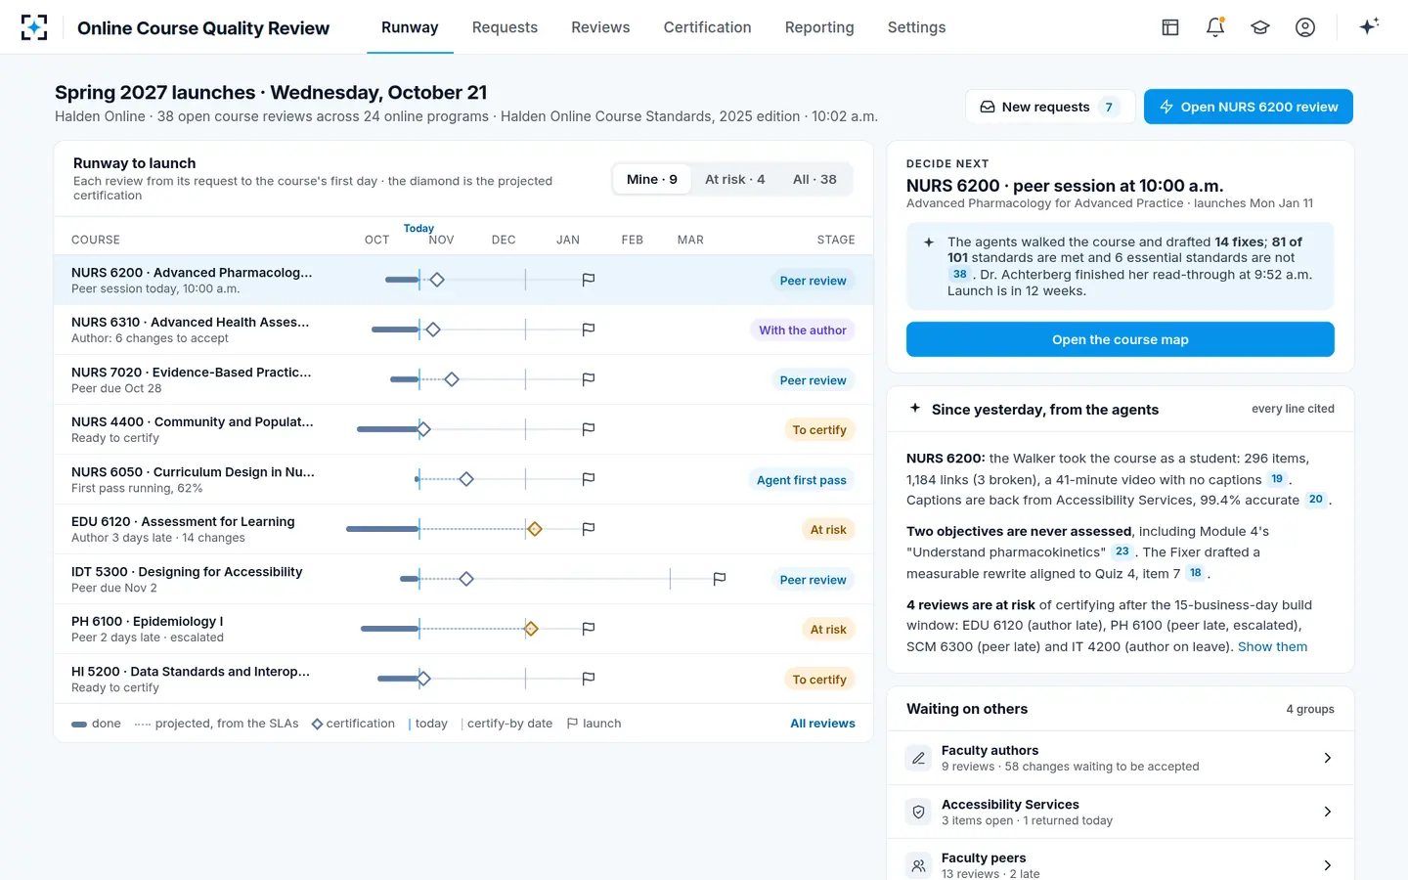The width and height of the screenshot is (1408, 880).
Task: Open citation 38 in Decide Next
Action: pyautogui.click(x=960, y=275)
